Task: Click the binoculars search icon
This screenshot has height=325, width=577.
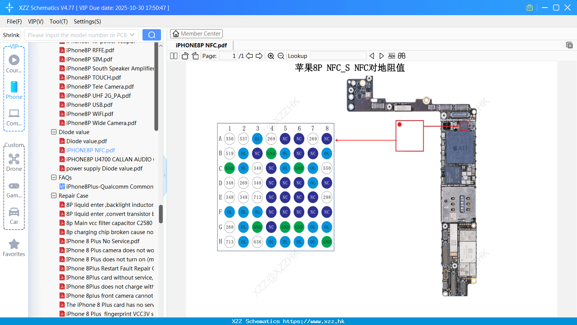Action: (402, 56)
